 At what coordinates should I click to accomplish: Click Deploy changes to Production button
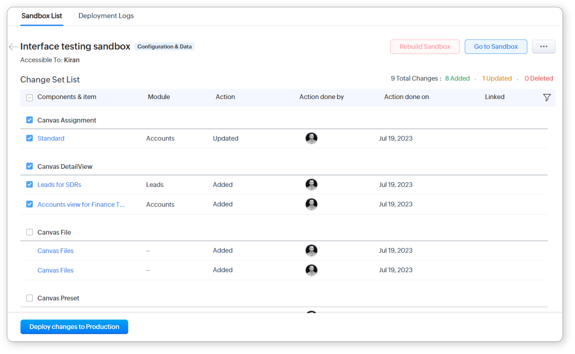tap(74, 327)
